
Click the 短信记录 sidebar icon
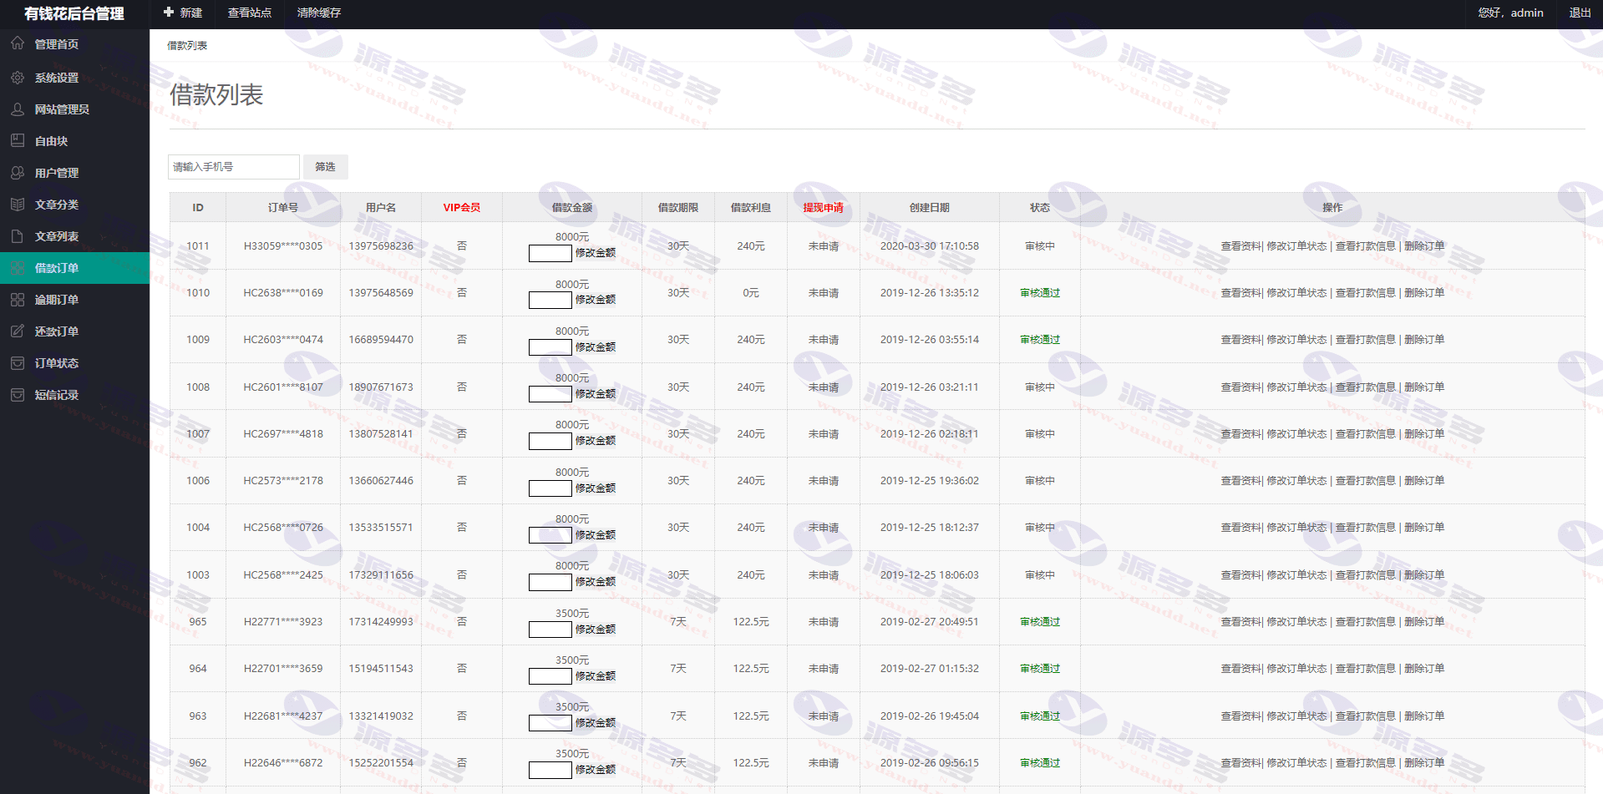[x=18, y=395]
